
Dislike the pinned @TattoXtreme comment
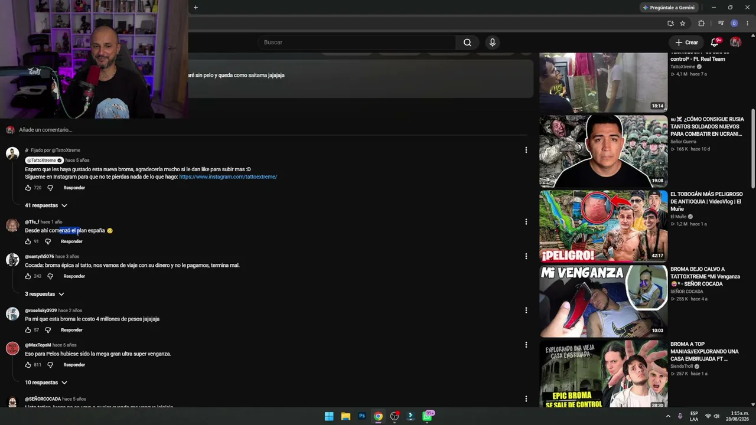50,188
